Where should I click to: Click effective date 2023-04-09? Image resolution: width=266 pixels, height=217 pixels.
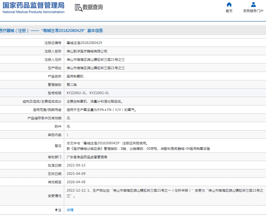(x=76, y=174)
